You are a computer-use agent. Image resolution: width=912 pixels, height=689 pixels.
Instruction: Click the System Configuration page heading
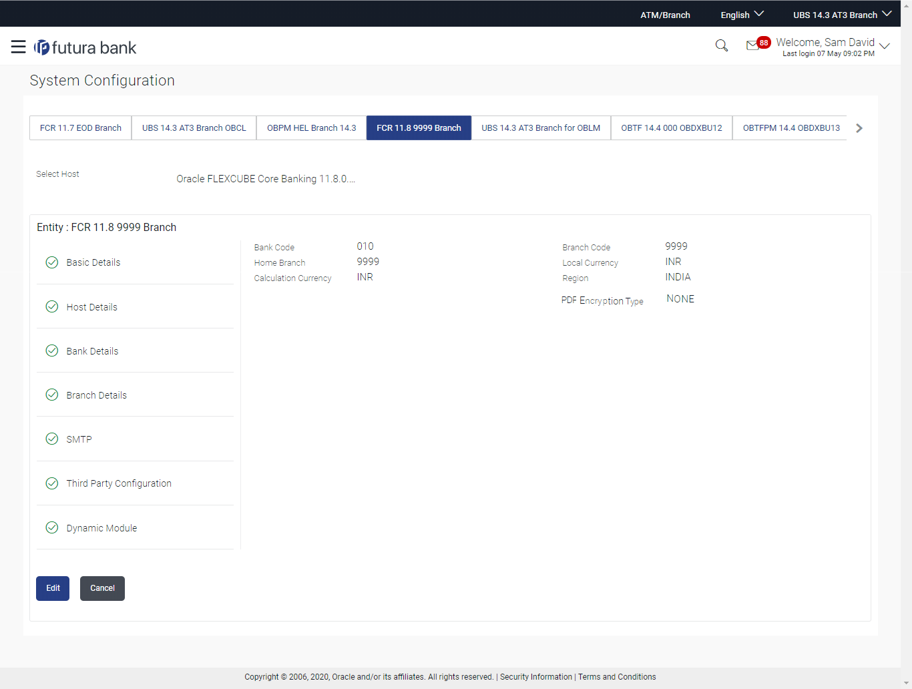(102, 80)
